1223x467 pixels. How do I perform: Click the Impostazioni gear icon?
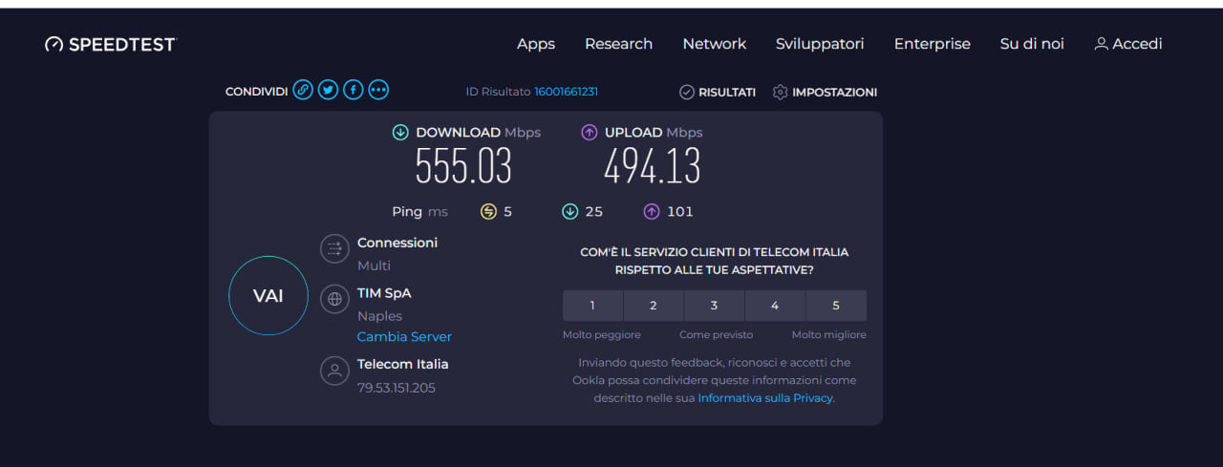[x=780, y=93]
